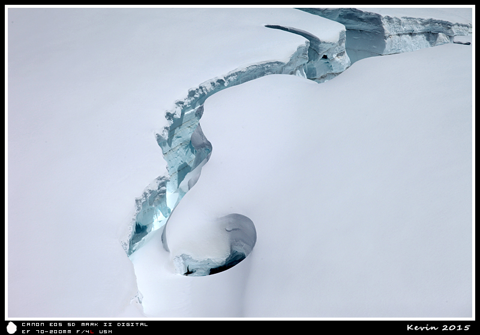This screenshot has height=335, width=480.
Task: Click the white logo icon in caption bar
Action: 11,327
